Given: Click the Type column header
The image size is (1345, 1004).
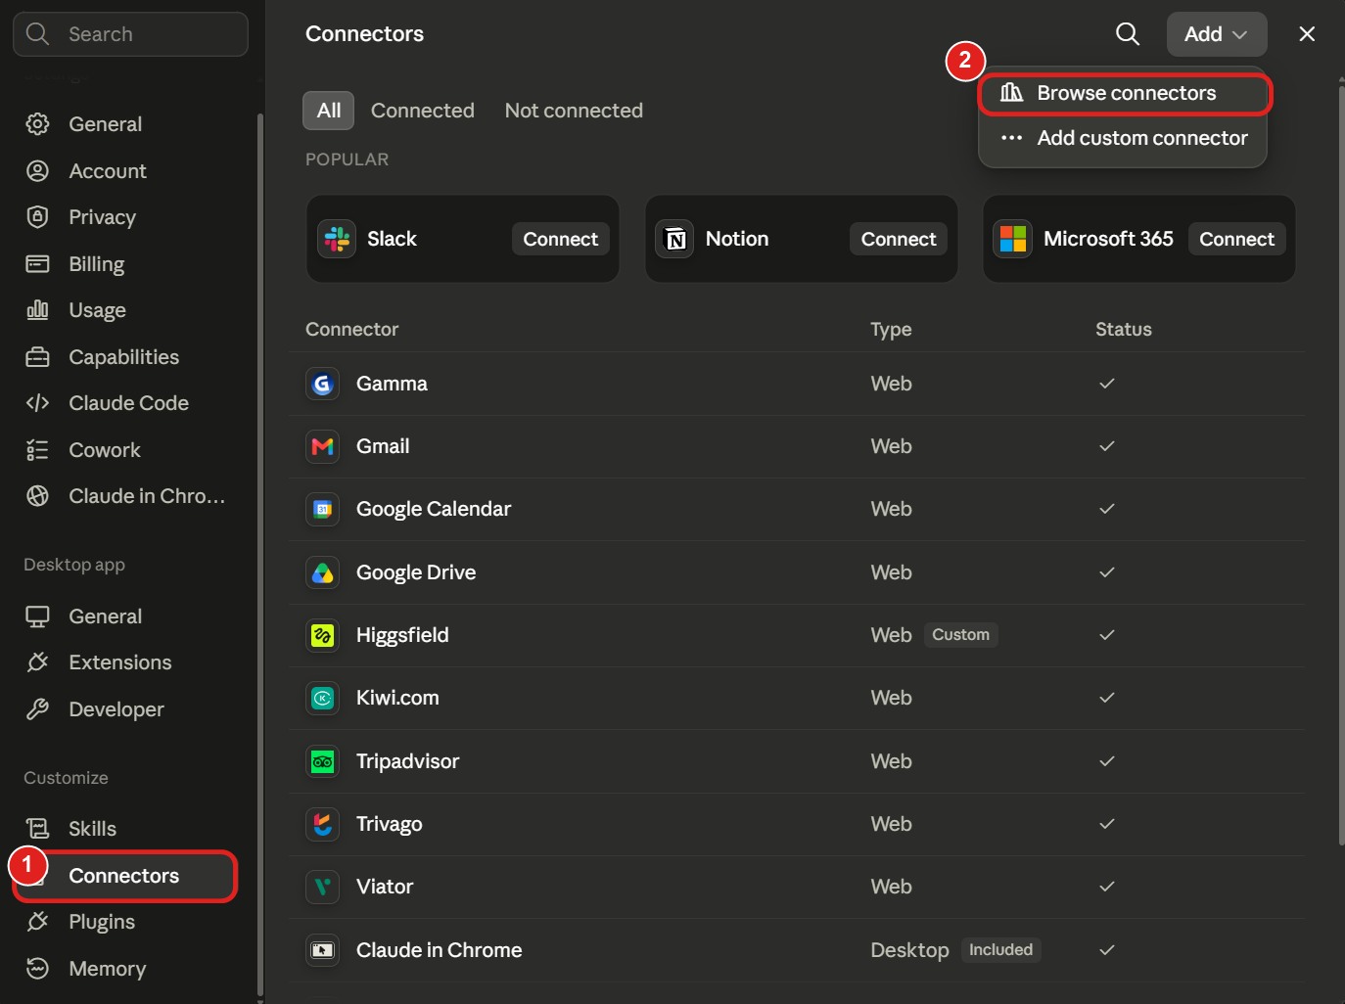Looking at the screenshot, I should click(x=891, y=330).
